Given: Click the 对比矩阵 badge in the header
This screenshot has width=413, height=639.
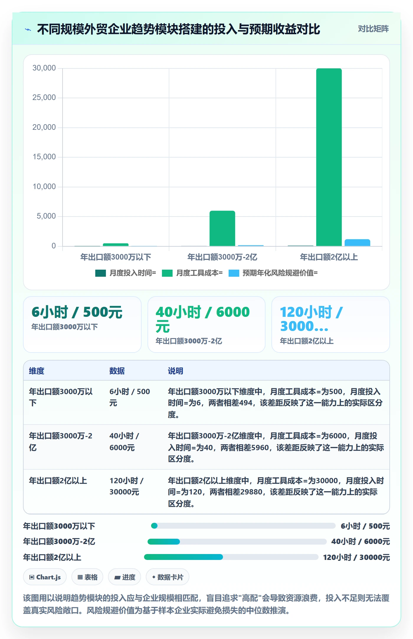Looking at the screenshot, I should 373,29.
